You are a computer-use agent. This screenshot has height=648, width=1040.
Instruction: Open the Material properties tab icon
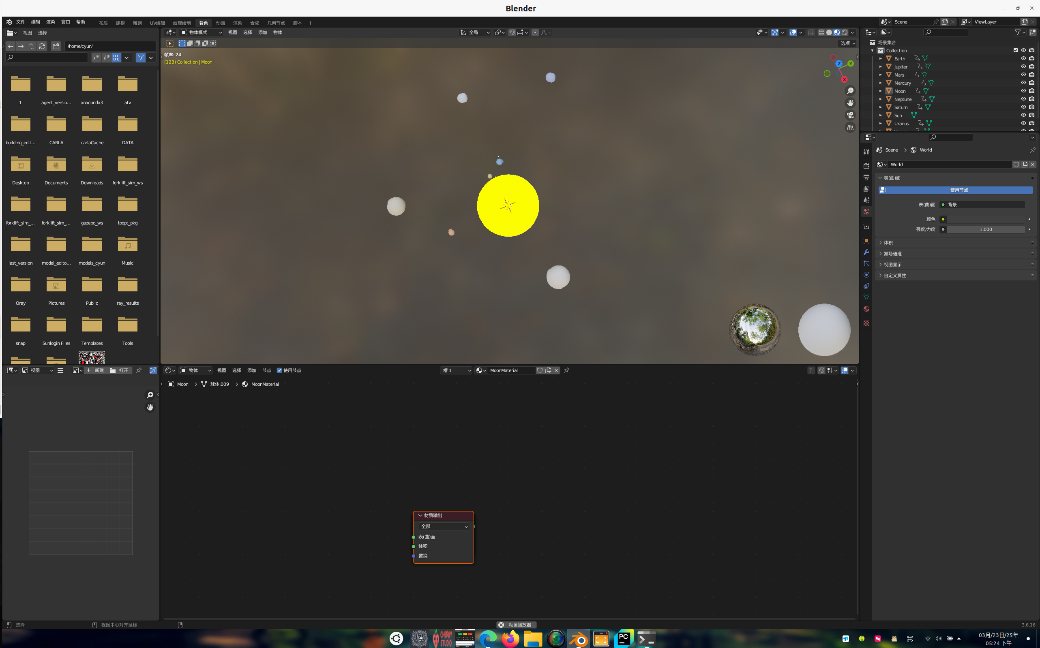[866, 309]
